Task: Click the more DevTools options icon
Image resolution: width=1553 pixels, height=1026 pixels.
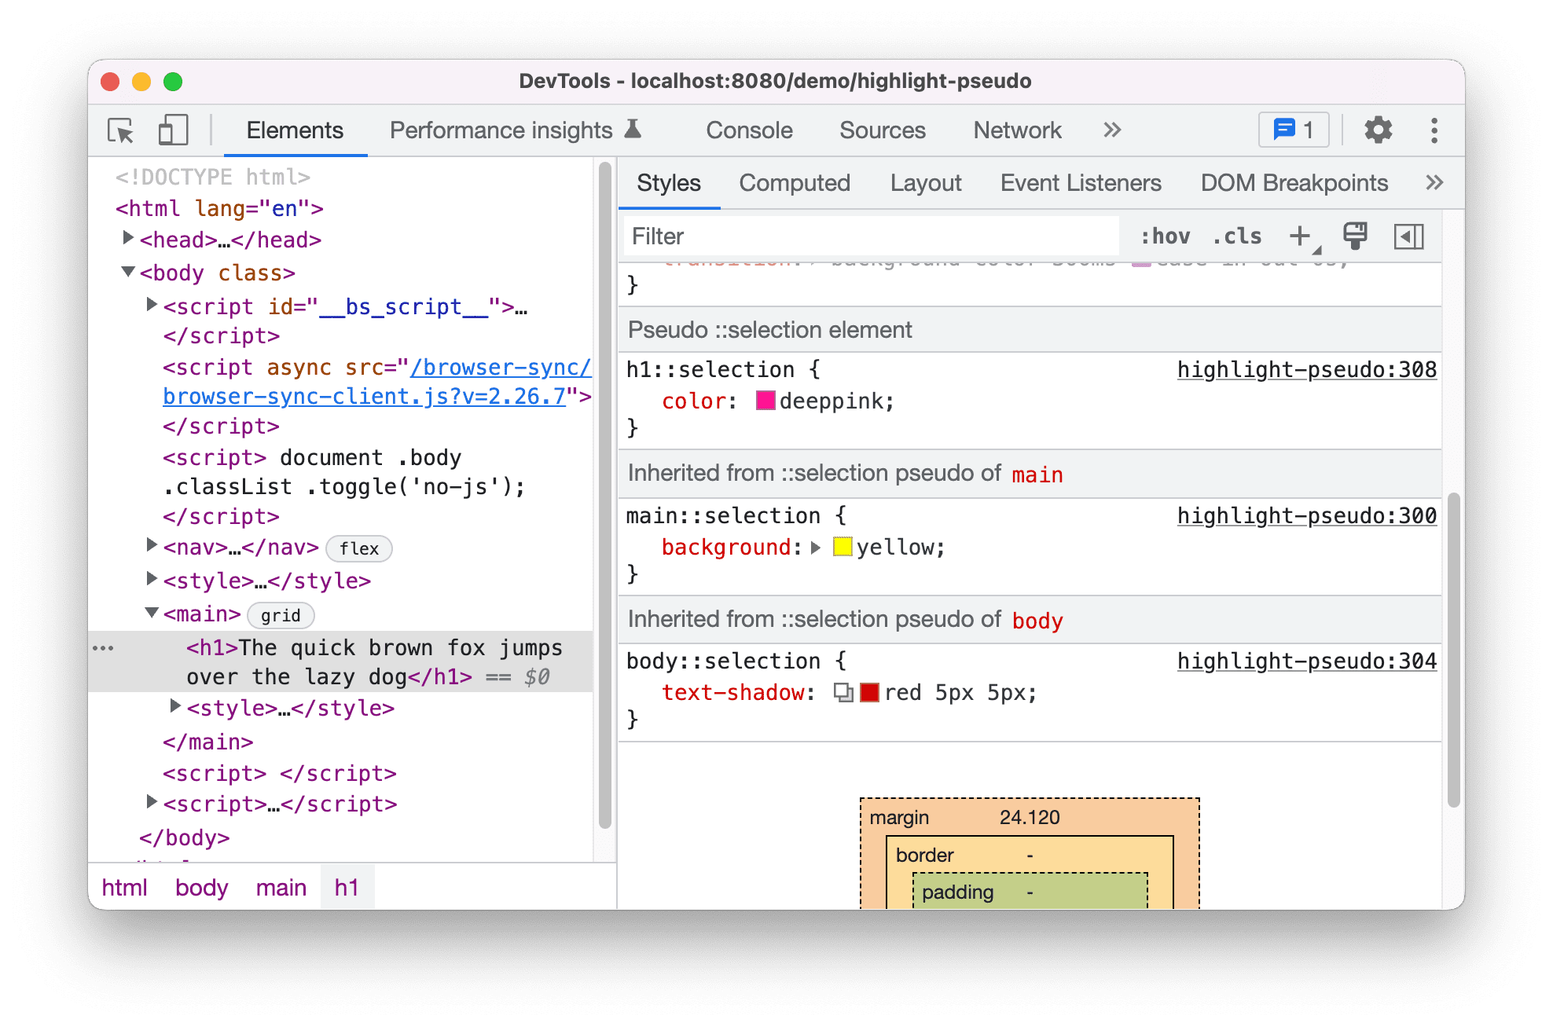Action: (1441, 130)
